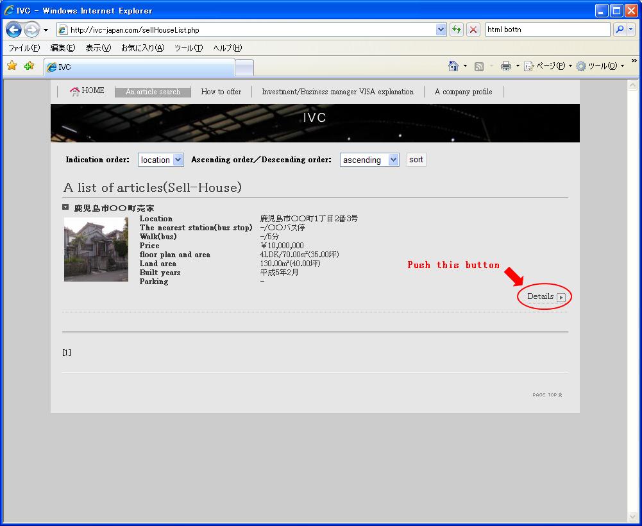This screenshot has width=642, height=526.
Task: Open Favorites Center star icon
Action: (12, 66)
